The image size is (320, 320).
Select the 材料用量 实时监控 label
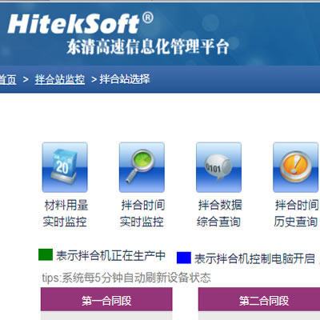(66, 213)
